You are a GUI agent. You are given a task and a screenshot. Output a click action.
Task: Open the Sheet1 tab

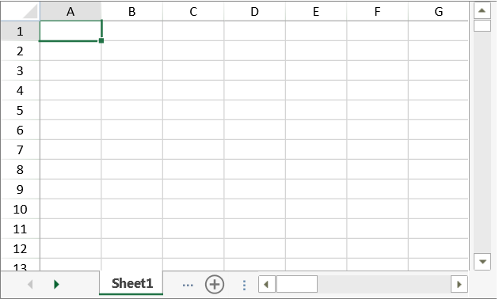pos(131,283)
